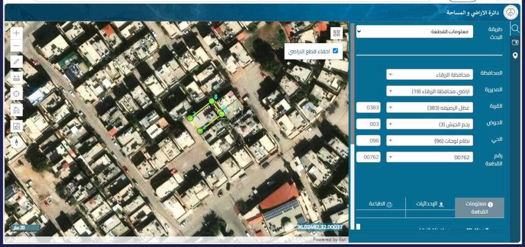Open the area map tool below home
Screen dimensions: 525x247
(x=16, y=126)
